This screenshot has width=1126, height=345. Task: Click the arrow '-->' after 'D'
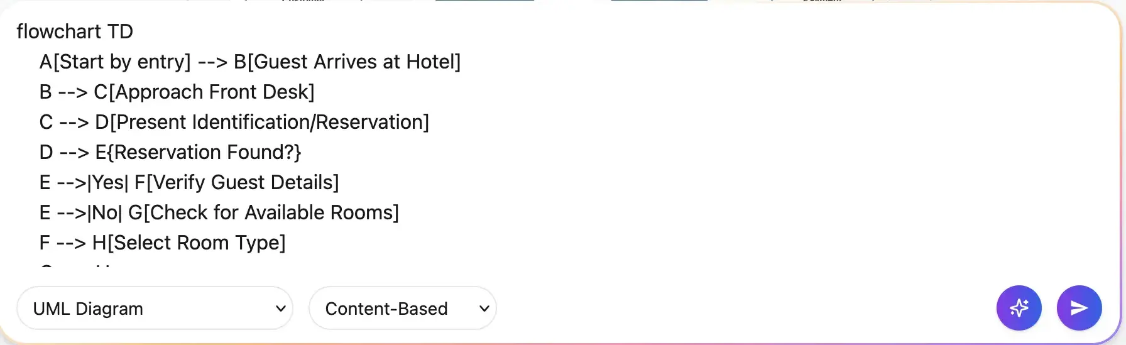coord(74,152)
